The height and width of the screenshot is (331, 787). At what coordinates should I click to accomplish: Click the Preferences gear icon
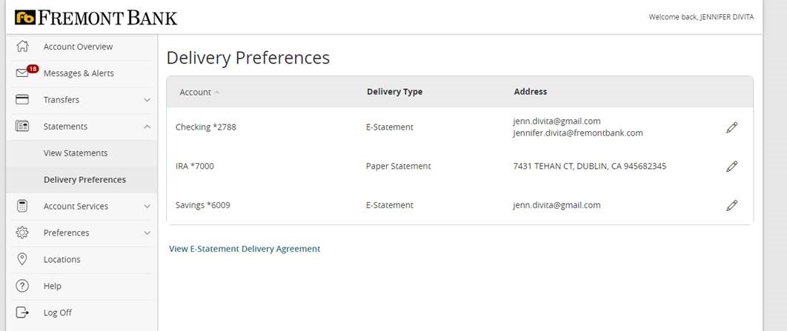[22, 233]
